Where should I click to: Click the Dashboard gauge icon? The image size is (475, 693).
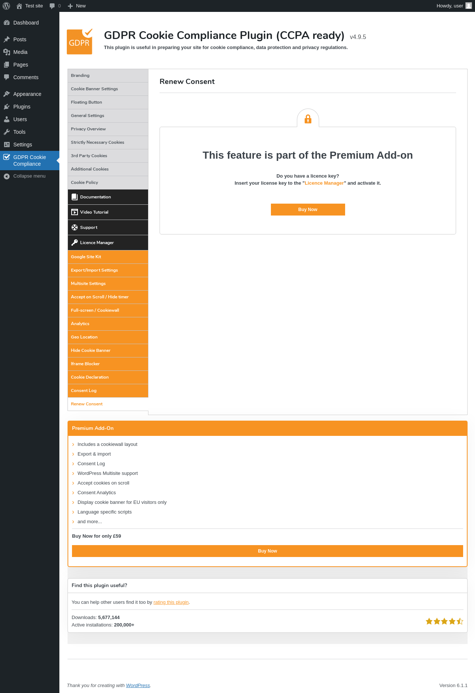coord(7,23)
